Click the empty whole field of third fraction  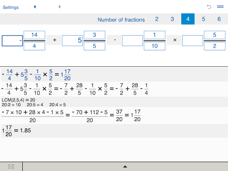coord(132,41)
